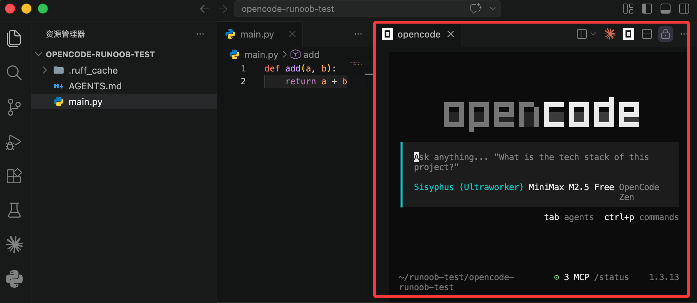
Task: Open more actions for the main.py editor group
Action: [358, 34]
